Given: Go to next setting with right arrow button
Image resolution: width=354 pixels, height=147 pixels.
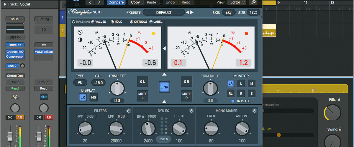Looking at the screenshot, I should (x=99, y=2).
